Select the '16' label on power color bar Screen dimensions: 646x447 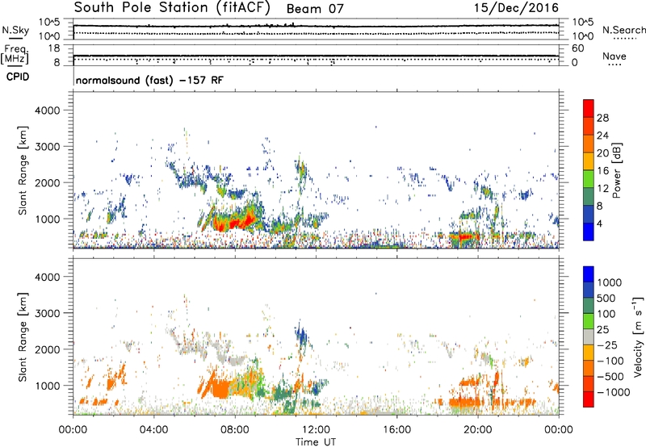[602, 171]
